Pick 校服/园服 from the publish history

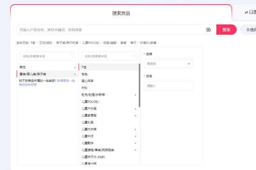pyautogui.click(x=110, y=43)
